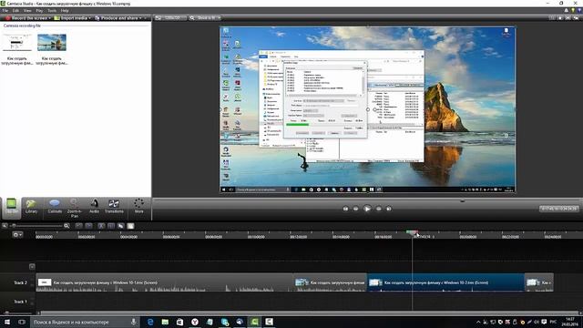Click the timeline Undo icon

(x=79, y=226)
